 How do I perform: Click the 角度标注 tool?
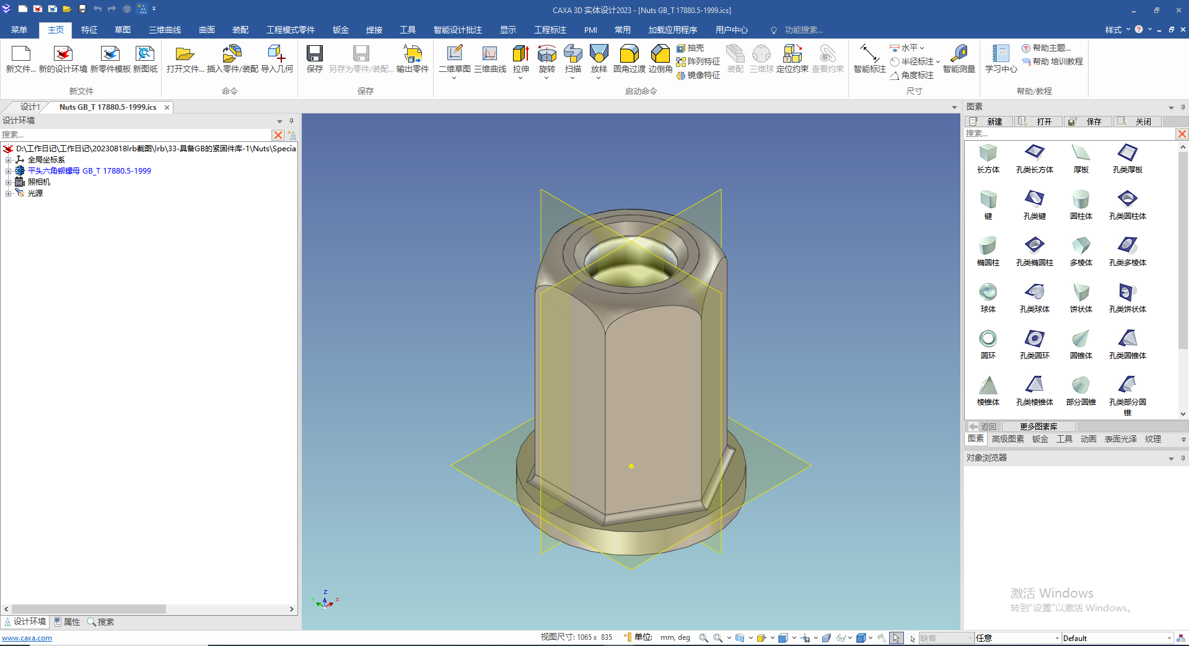pos(912,75)
